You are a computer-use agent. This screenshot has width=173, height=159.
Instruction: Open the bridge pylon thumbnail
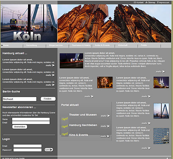pyautogui.click(x=161, y=111)
